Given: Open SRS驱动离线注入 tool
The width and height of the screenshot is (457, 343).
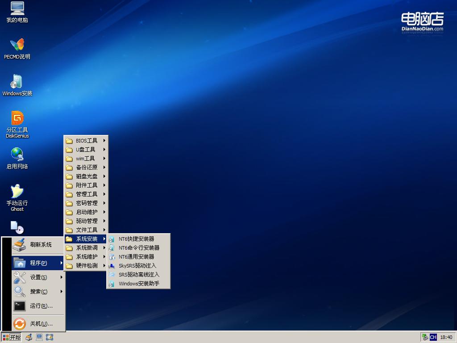Looking at the screenshot, I should (137, 274).
